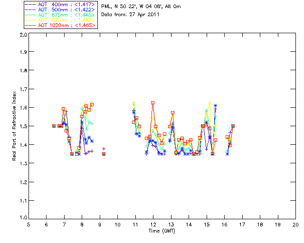Click the x-axis tick label 17
The width and height of the screenshot is (304, 243).
(x=242, y=224)
